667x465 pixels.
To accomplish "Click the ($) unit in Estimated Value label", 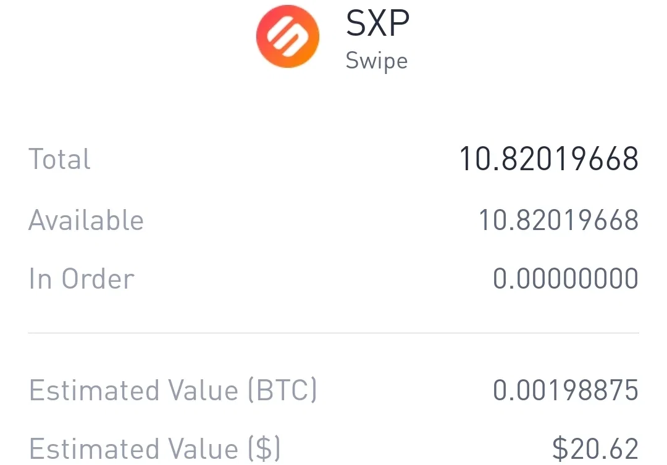I will click(264, 448).
